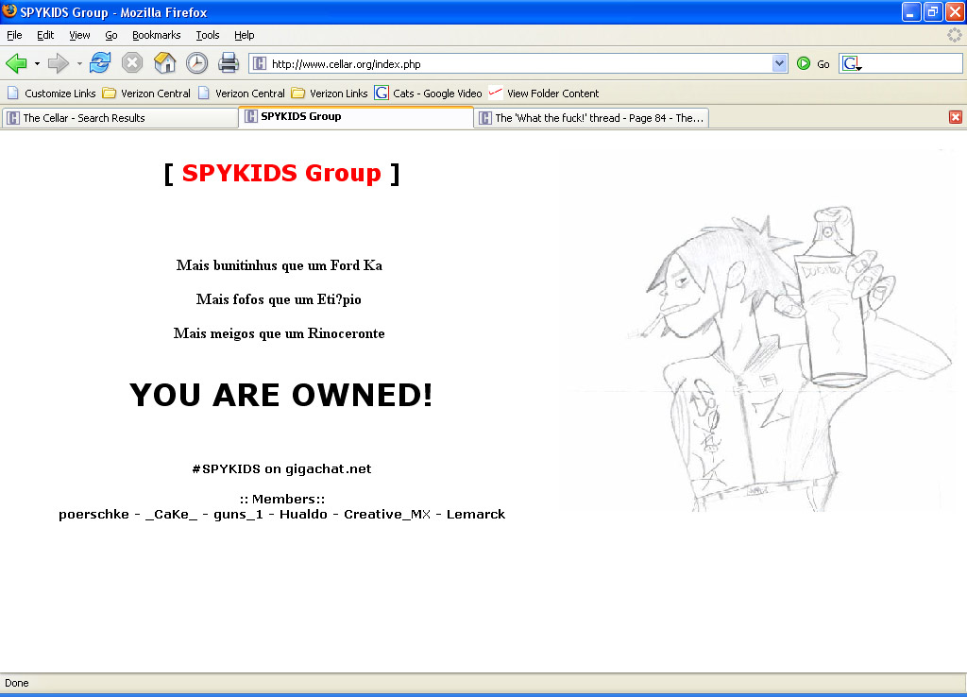The image size is (967, 697).
Task: Click the members list starting with poerschke
Action: (281, 515)
